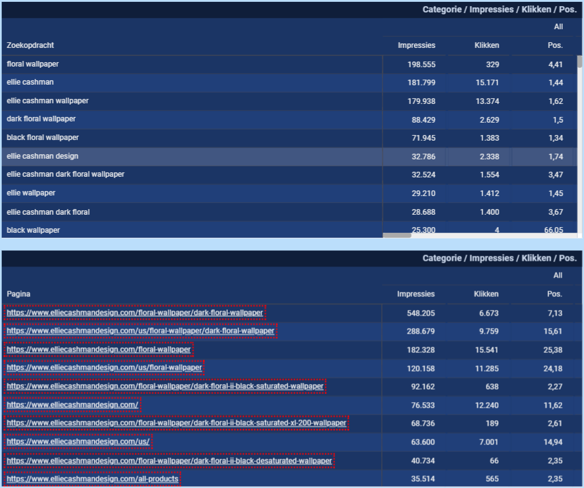
Task: Click the 565 clicks value
Action: point(492,479)
